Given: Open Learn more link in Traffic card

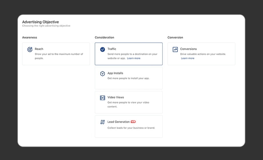Looking at the screenshot, I should [134, 58].
